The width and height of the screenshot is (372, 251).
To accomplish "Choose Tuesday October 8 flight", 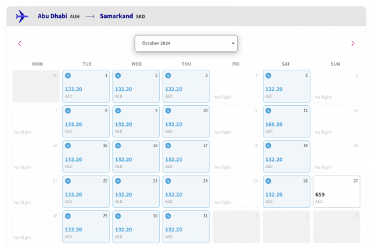I will click(86, 122).
